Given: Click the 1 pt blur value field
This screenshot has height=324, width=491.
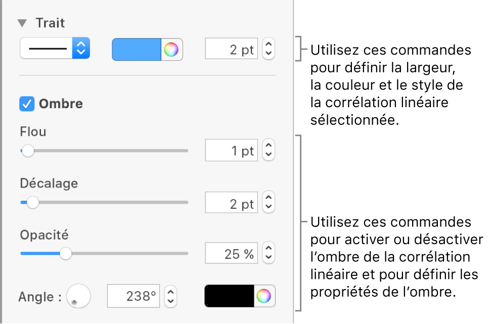Looking at the screenshot, I should coord(231,150).
